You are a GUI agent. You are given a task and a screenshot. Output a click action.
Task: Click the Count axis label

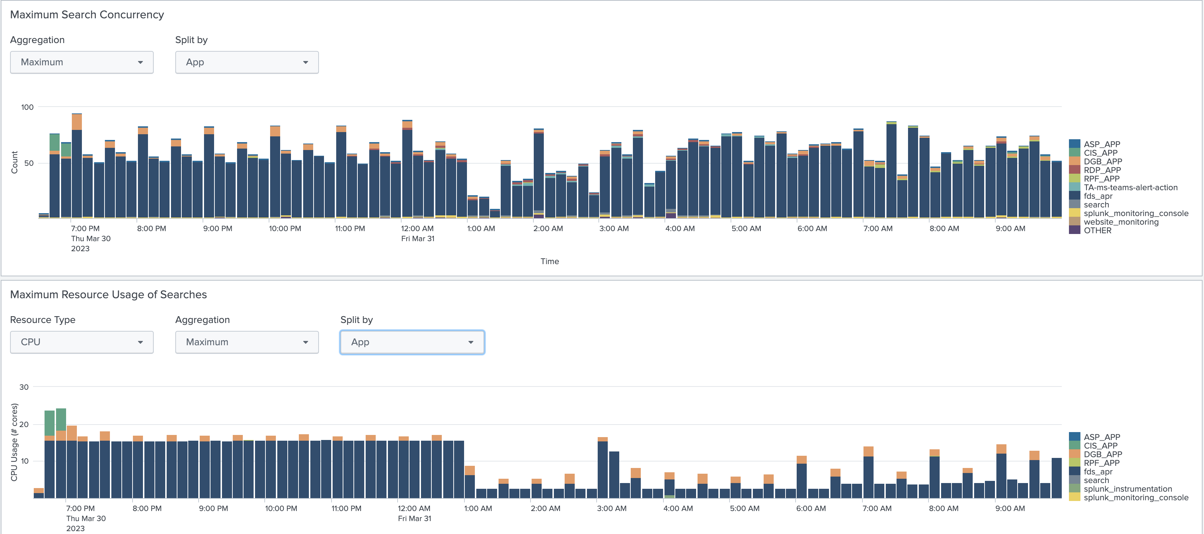pos(14,163)
